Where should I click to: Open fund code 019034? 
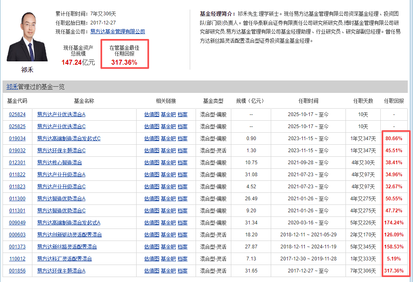pos(17,139)
